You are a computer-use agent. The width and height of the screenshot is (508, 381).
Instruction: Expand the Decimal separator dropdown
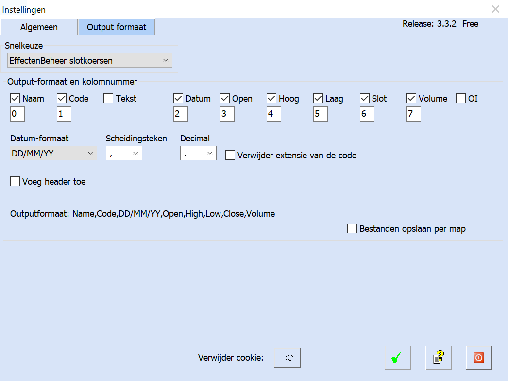198,154
